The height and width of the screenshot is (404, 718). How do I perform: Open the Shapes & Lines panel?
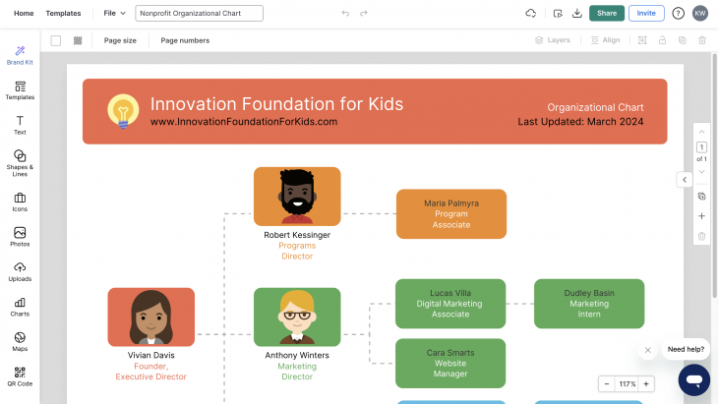20,160
